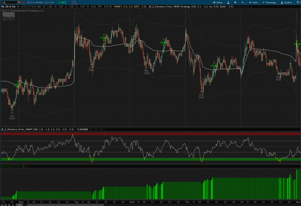Open the Studies menu
The width and height of the screenshot is (301, 206).
coord(286,3)
